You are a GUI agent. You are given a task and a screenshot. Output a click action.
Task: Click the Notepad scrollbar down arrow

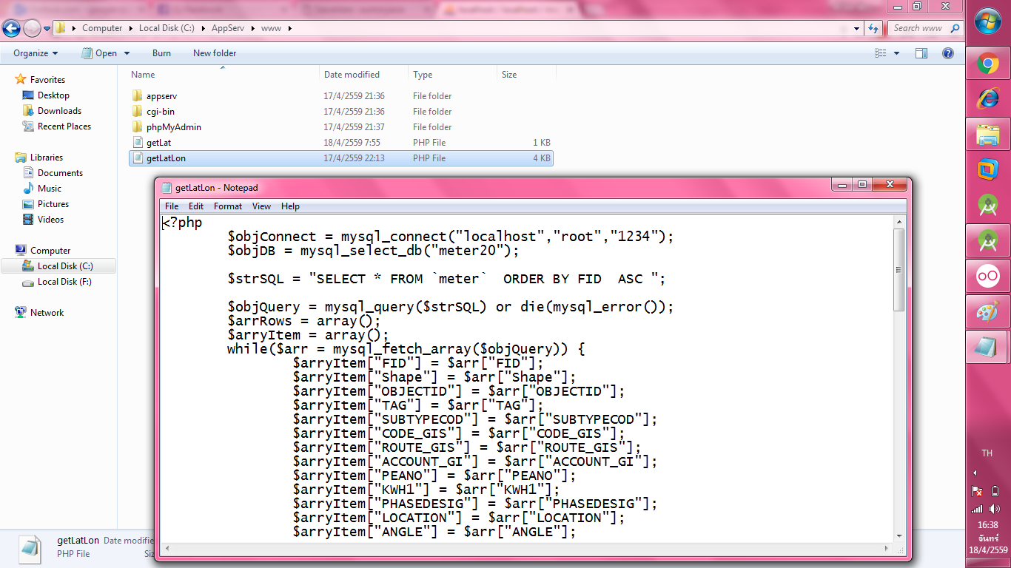click(899, 536)
